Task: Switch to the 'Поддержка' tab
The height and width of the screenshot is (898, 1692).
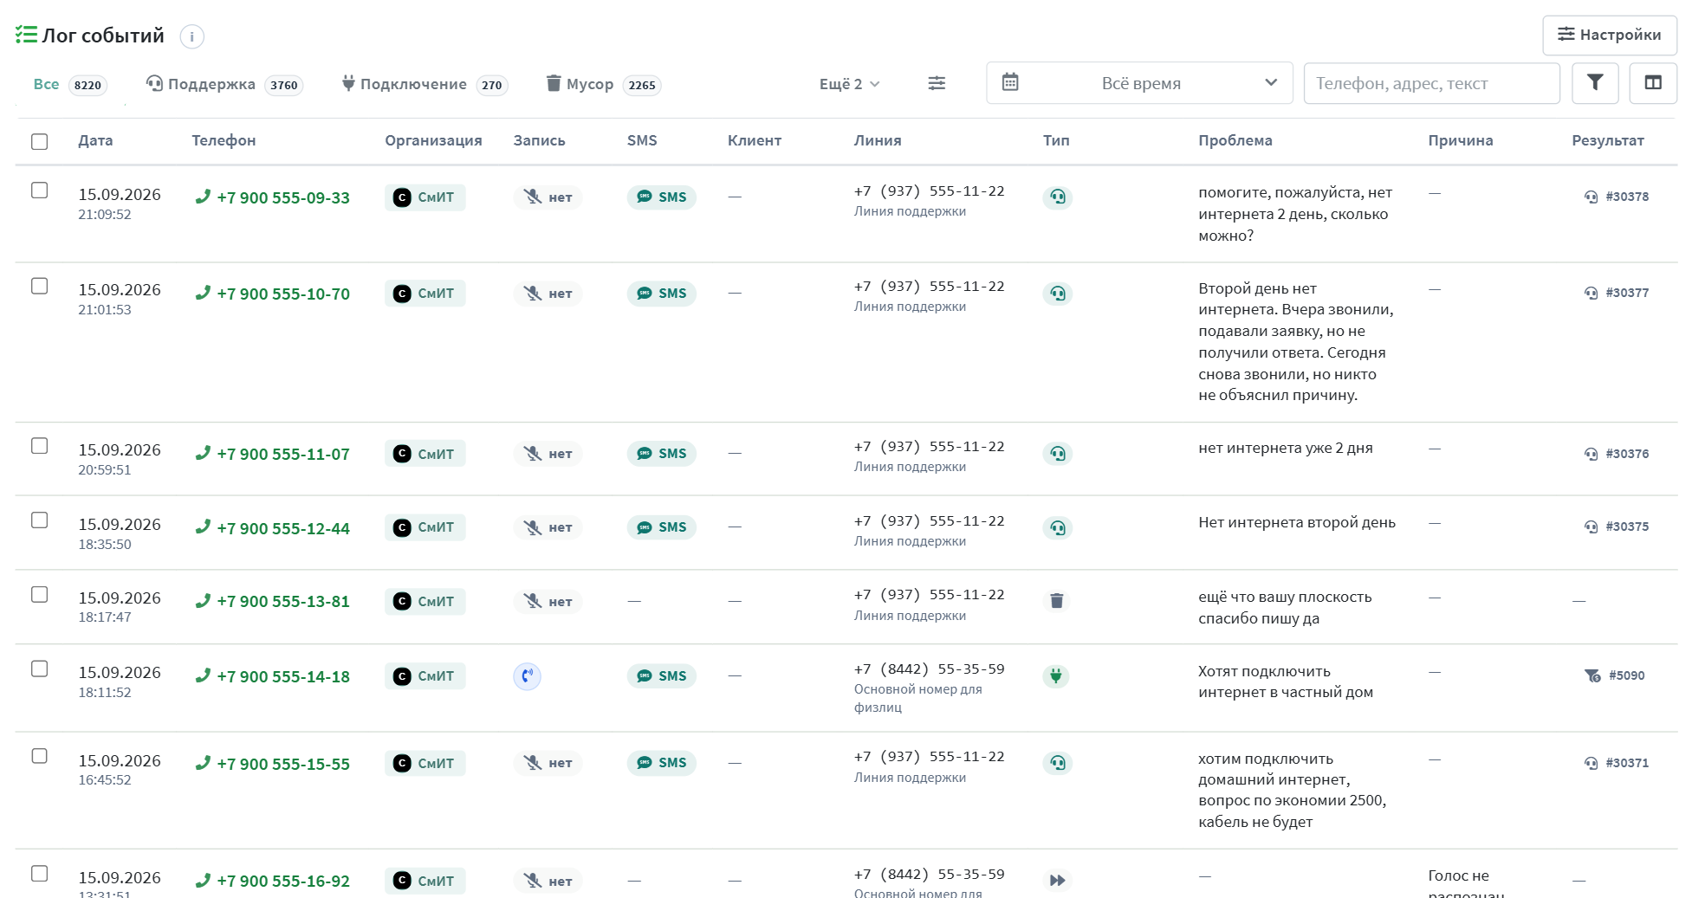Action: (224, 84)
